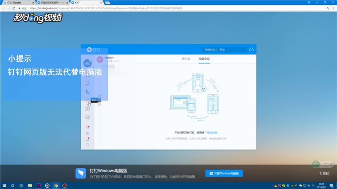
Task: Click the taskbar clock showing 10:30
Action: click(321, 185)
